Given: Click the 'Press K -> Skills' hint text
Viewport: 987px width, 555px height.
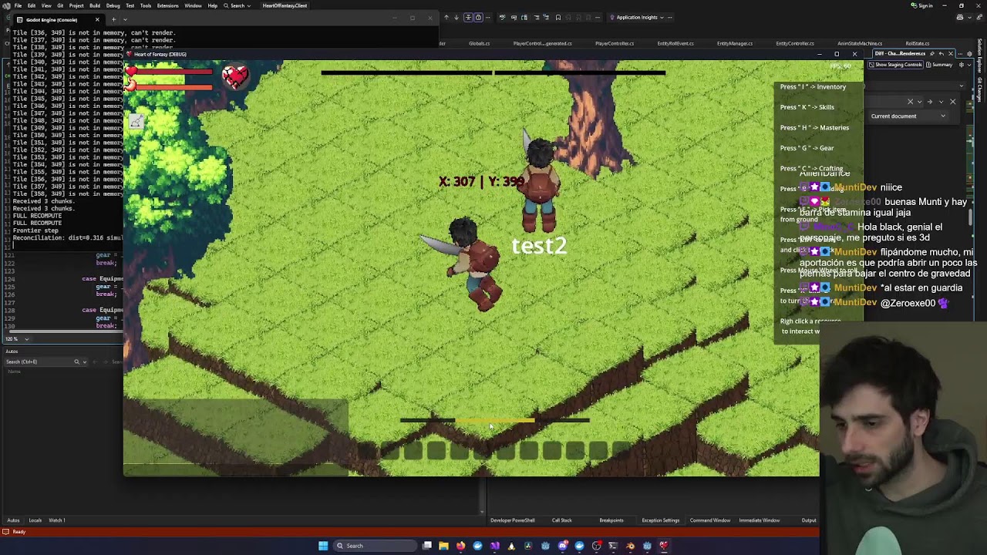Looking at the screenshot, I should [x=807, y=107].
